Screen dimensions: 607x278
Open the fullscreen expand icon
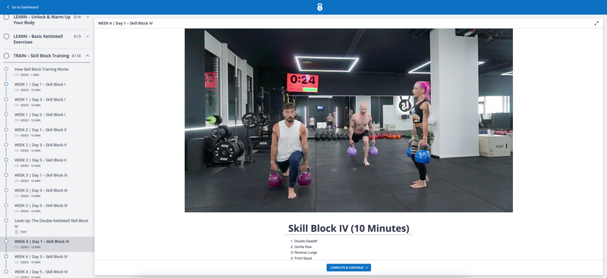coord(596,23)
